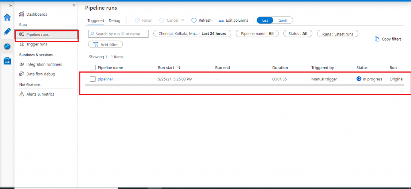Open the Runs: Latest runs filter
Image resolution: width=411 pixels, height=189 pixels.
pos(338,34)
